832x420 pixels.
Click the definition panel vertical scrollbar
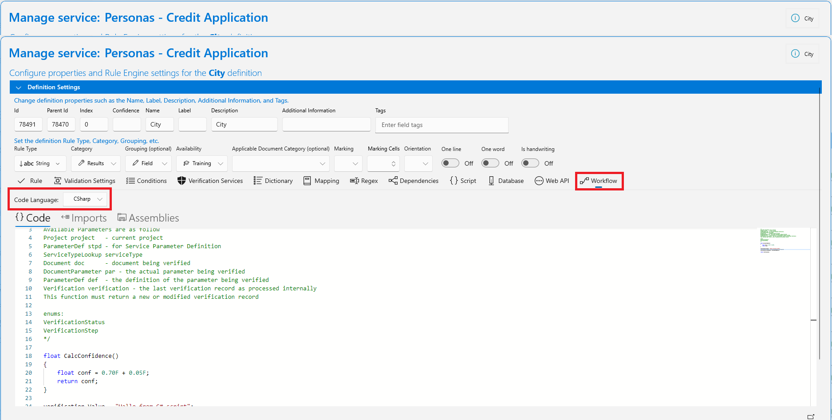tap(819, 223)
